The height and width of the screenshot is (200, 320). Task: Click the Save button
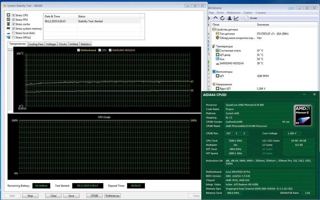(71, 196)
